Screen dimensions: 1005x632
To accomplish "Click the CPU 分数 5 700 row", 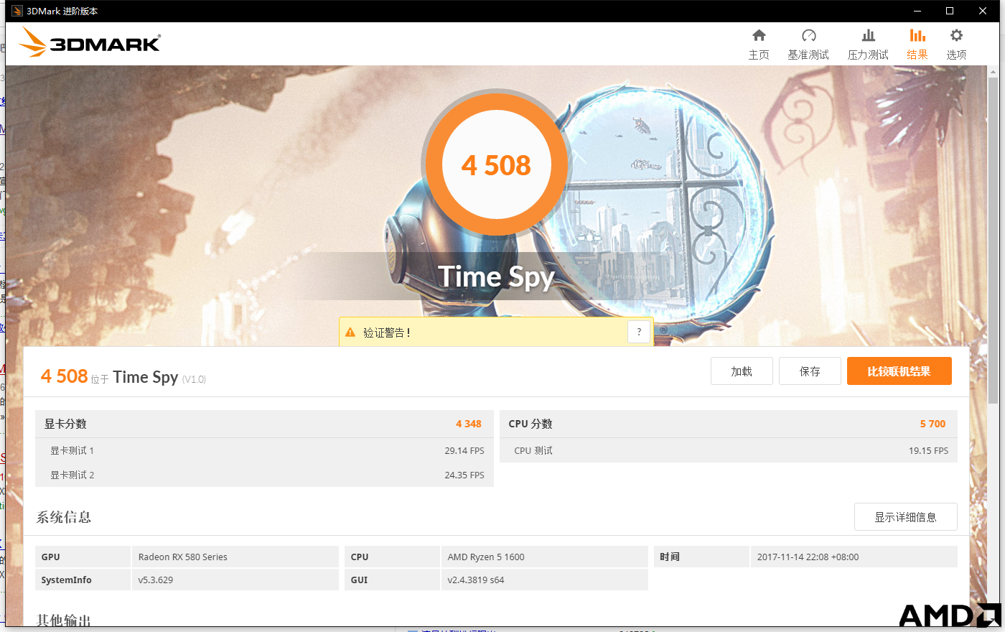I will [x=728, y=424].
